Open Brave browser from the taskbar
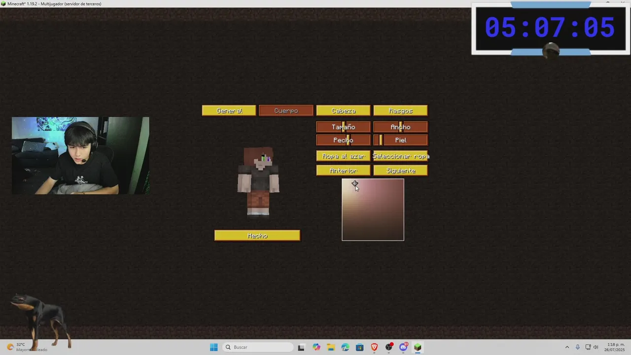 pyautogui.click(x=374, y=347)
